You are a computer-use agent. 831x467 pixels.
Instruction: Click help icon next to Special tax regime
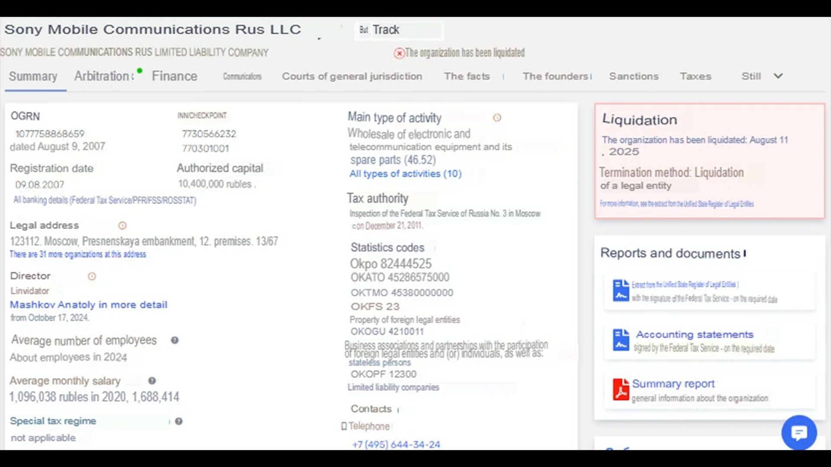[179, 421]
